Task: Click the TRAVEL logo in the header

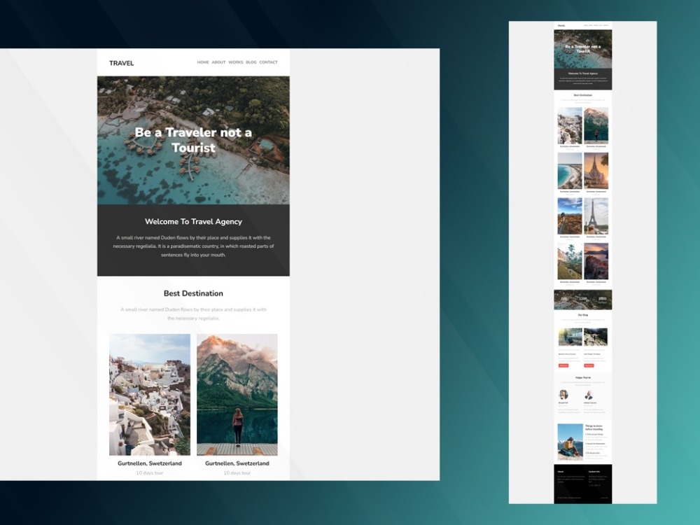Action: pos(120,62)
